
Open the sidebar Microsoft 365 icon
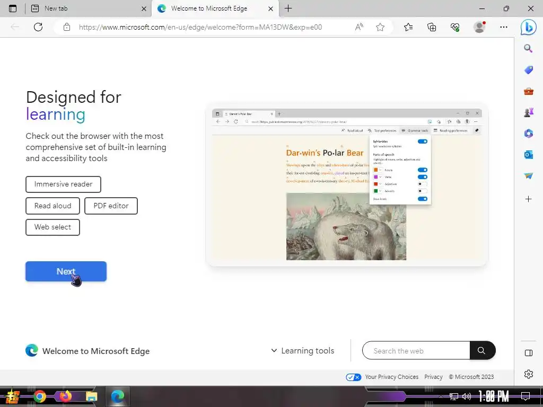click(529, 134)
